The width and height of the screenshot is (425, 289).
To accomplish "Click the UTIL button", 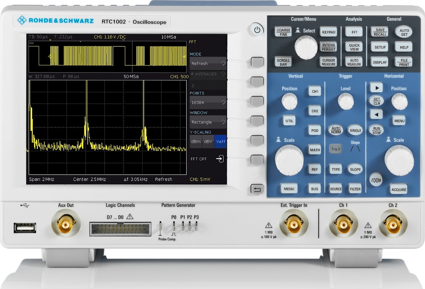I will 289,121.
